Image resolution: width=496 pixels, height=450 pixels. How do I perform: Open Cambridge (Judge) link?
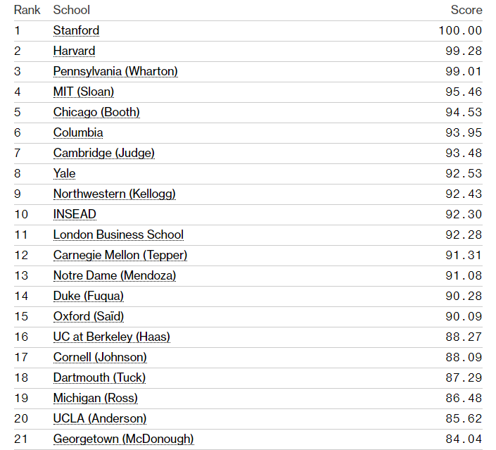pyautogui.click(x=103, y=153)
